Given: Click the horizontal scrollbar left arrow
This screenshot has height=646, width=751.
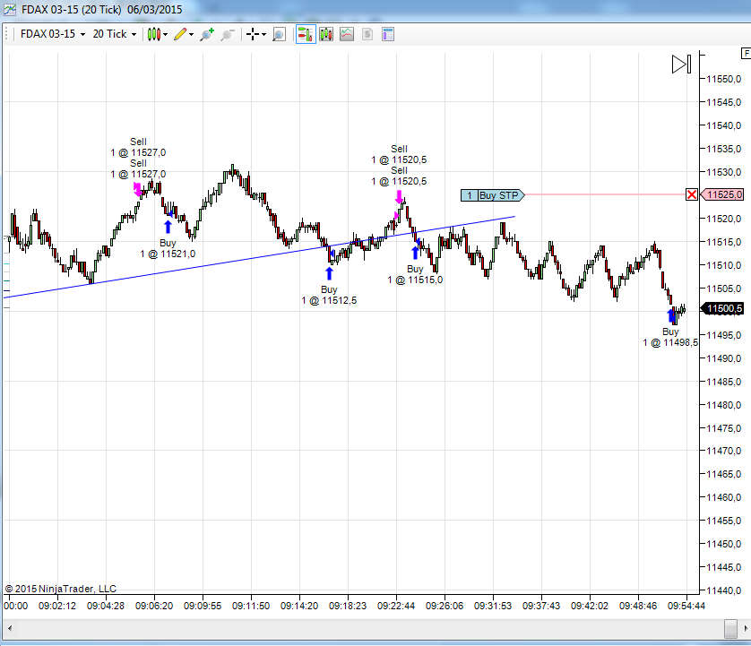Looking at the screenshot, I should pos(10,628).
